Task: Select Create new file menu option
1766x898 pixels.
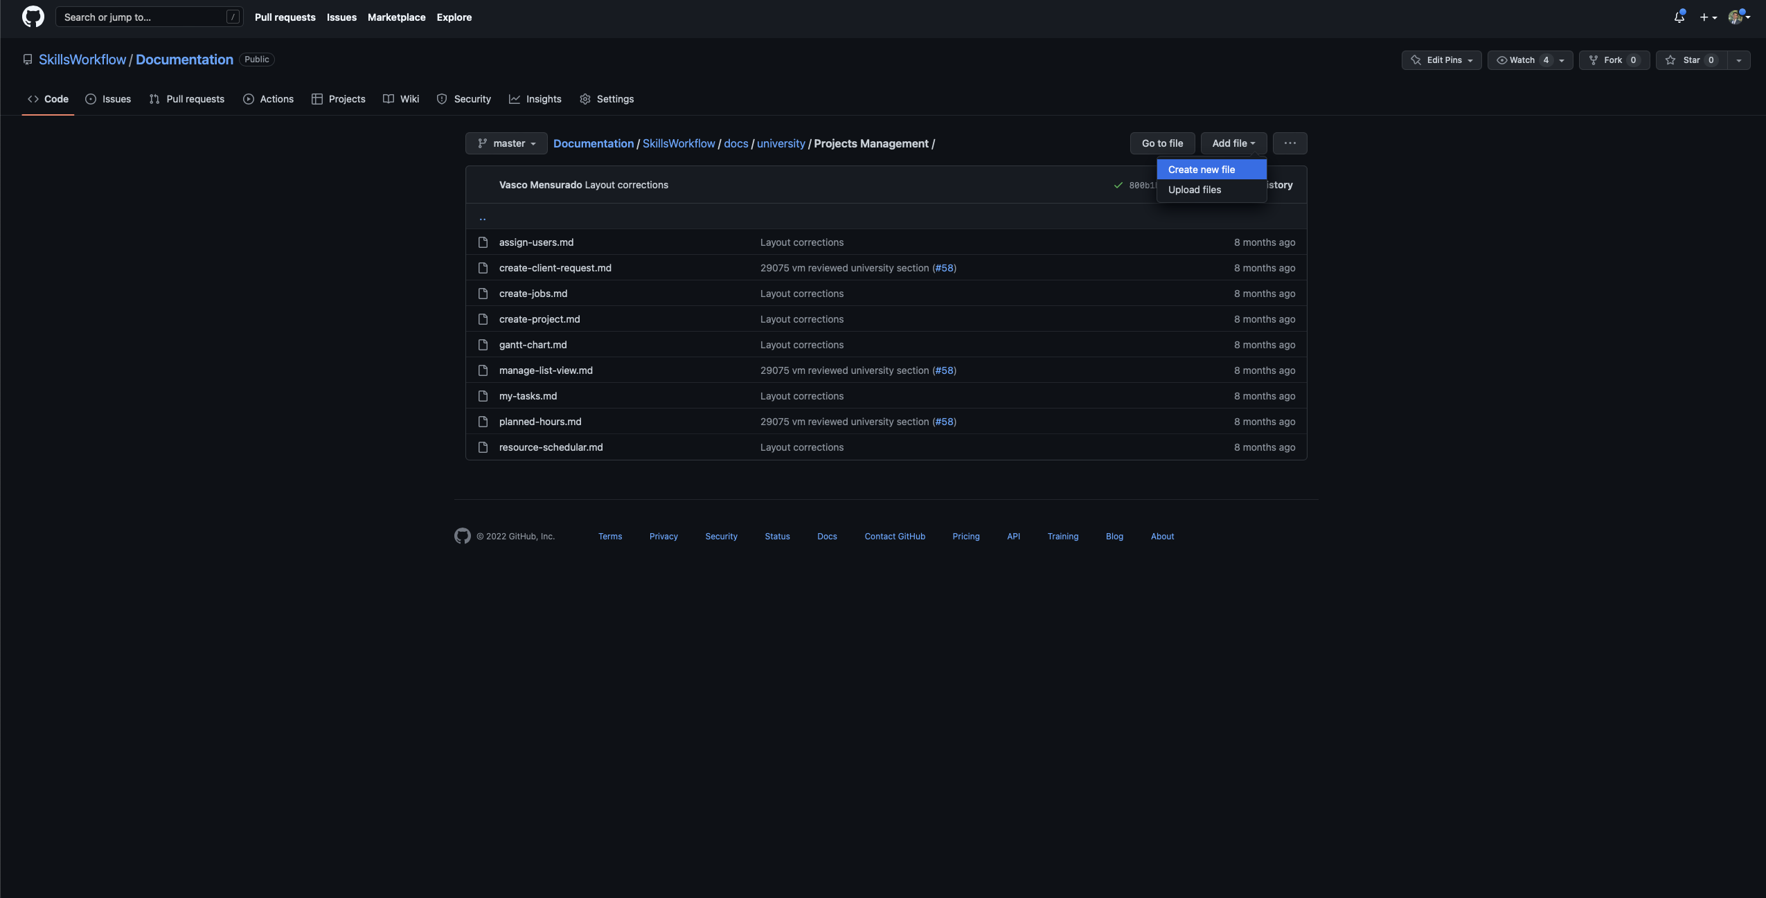Action: [1201, 170]
